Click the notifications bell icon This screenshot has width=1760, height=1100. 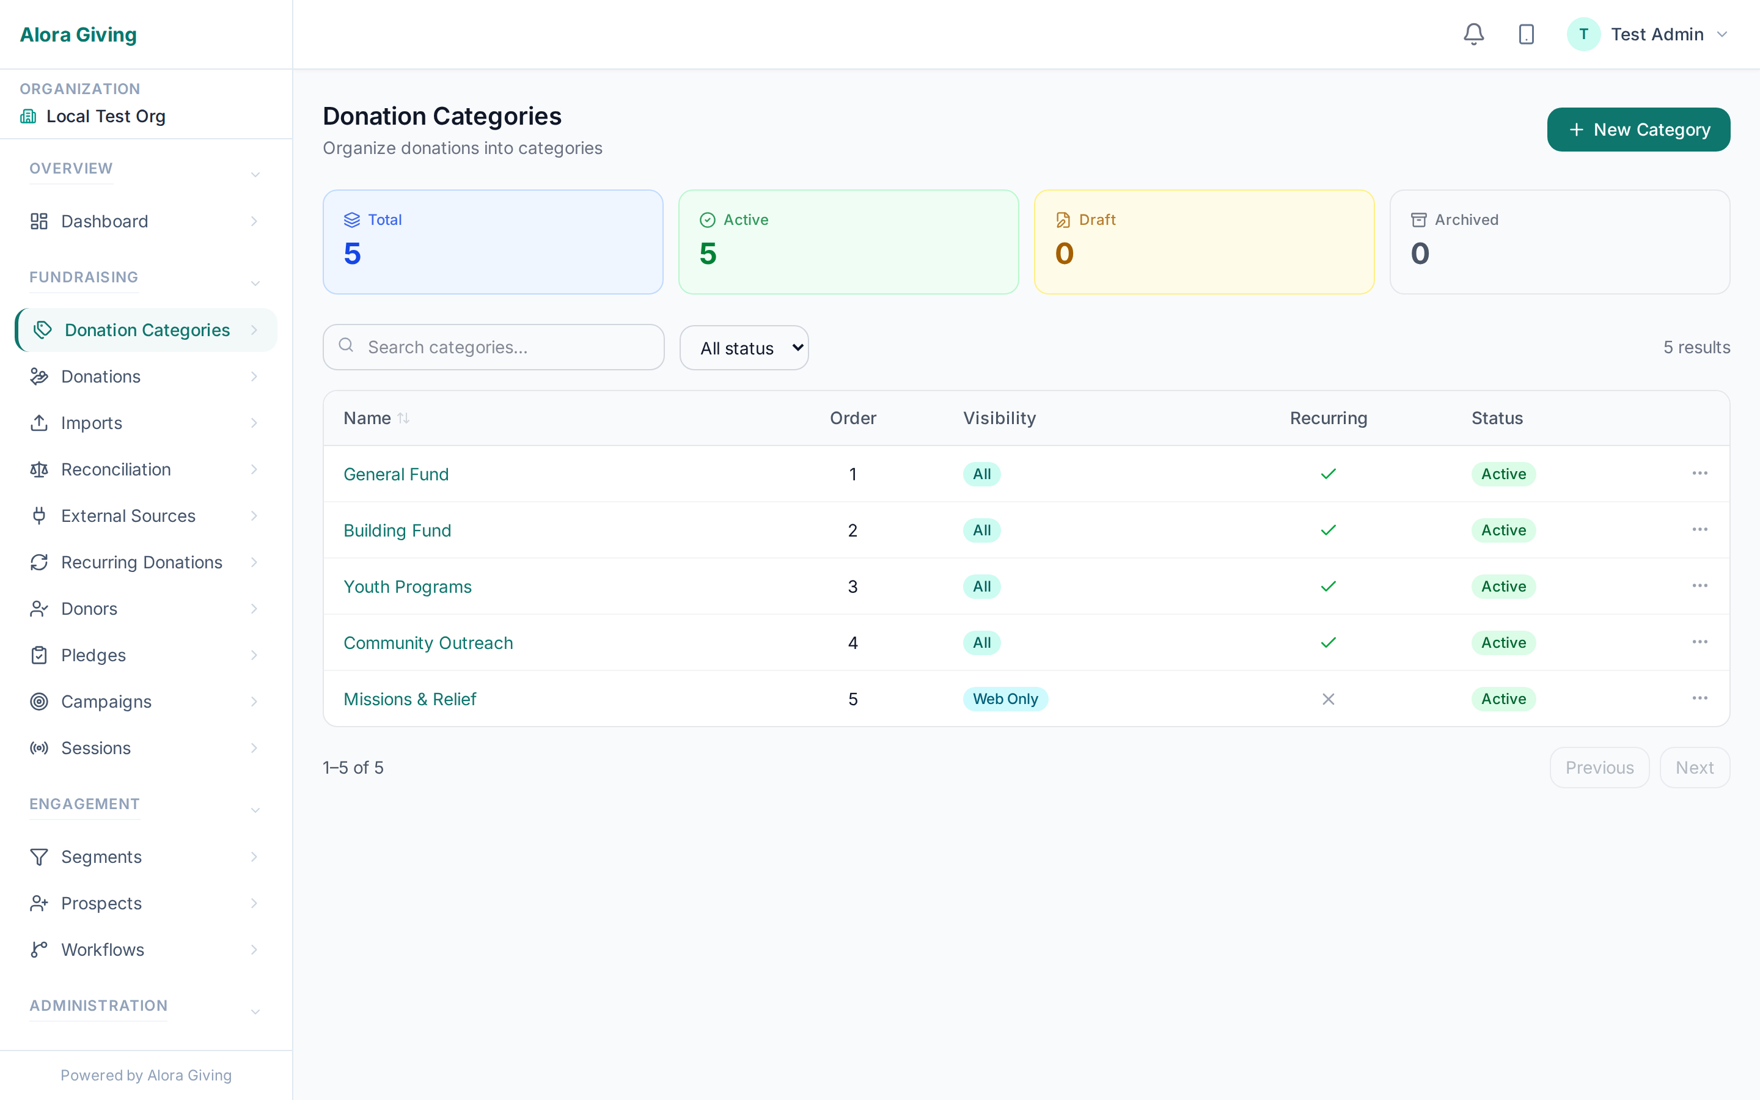click(x=1473, y=34)
